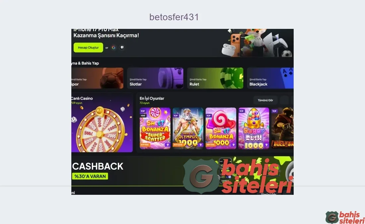Open the Blackjack category card
Image resolution: width=365 pixels, height=224 pixels.
coord(270,78)
